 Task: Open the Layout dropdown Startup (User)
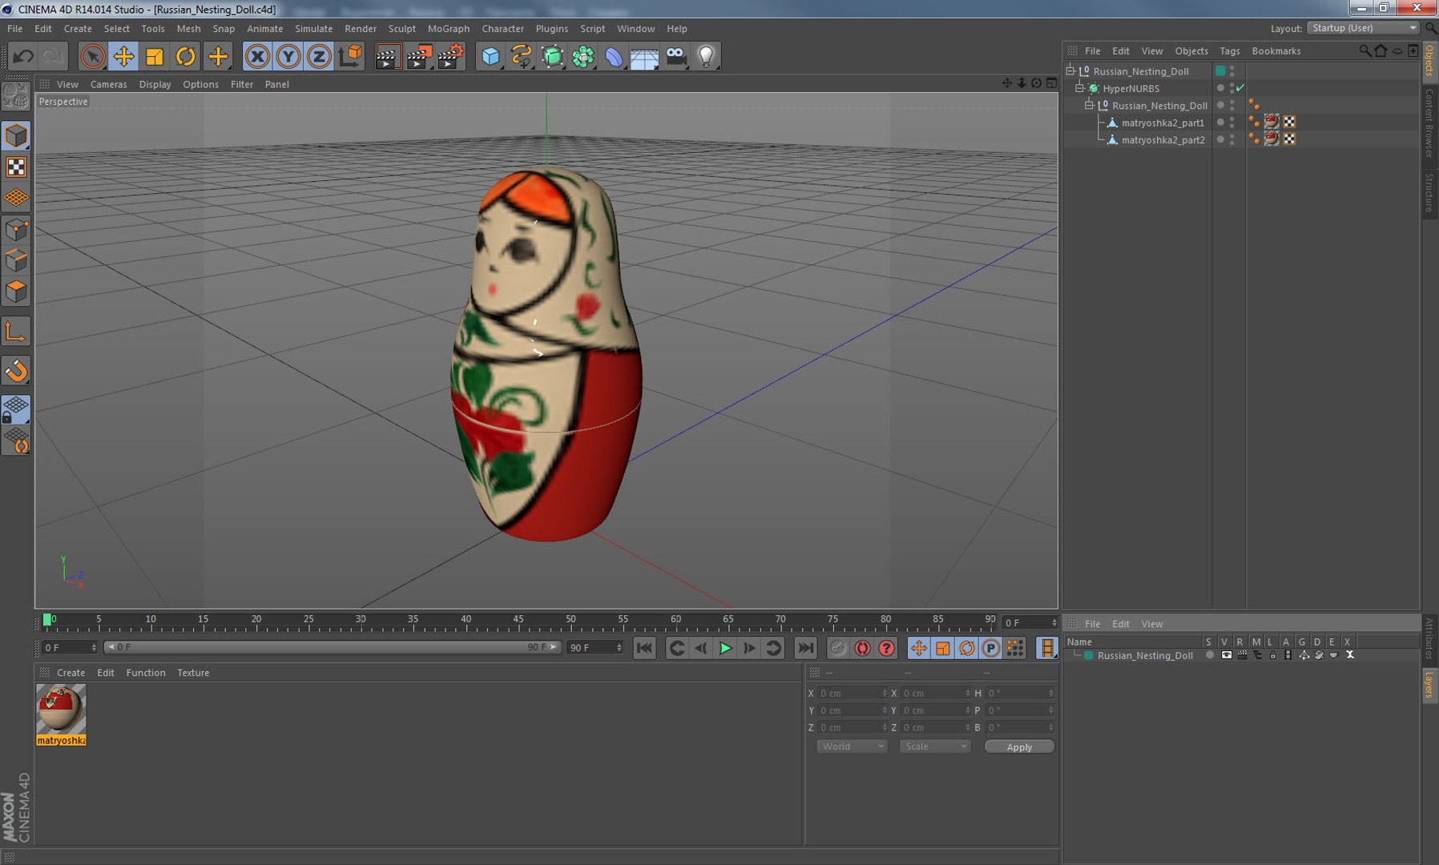point(1364,28)
